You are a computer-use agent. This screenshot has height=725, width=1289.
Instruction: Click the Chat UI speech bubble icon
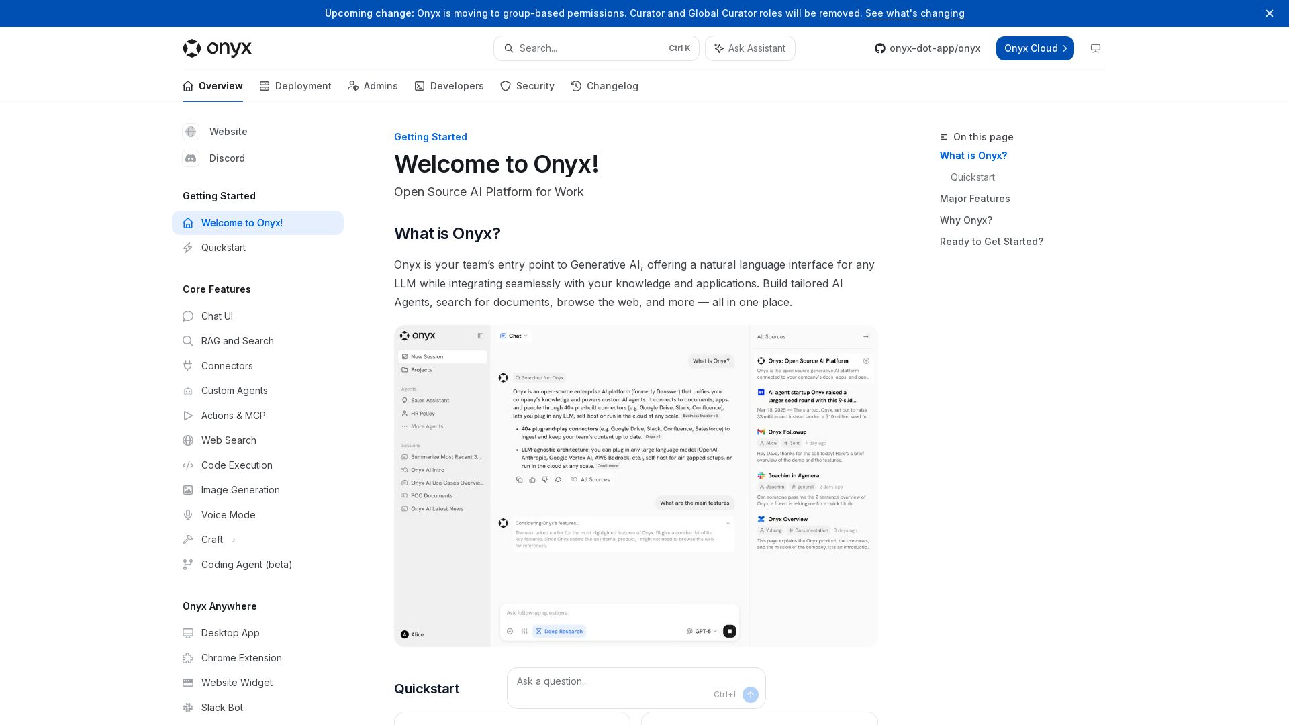(188, 316)
